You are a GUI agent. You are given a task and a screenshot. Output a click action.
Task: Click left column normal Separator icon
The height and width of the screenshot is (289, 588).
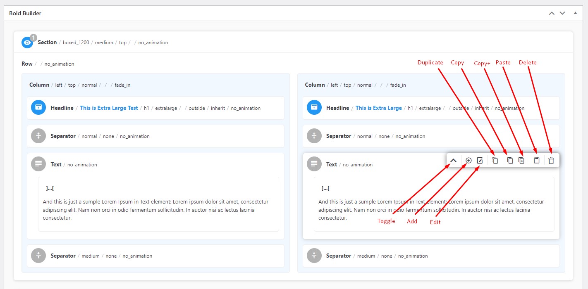click(38, 136)
